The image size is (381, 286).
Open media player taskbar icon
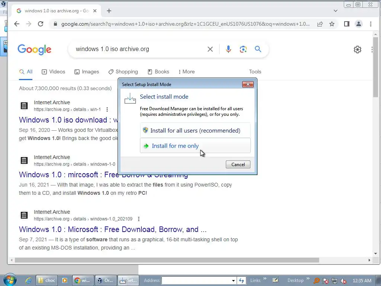pos(65,280)
